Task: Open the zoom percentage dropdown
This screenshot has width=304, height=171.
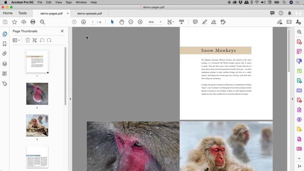Action: 161,22
